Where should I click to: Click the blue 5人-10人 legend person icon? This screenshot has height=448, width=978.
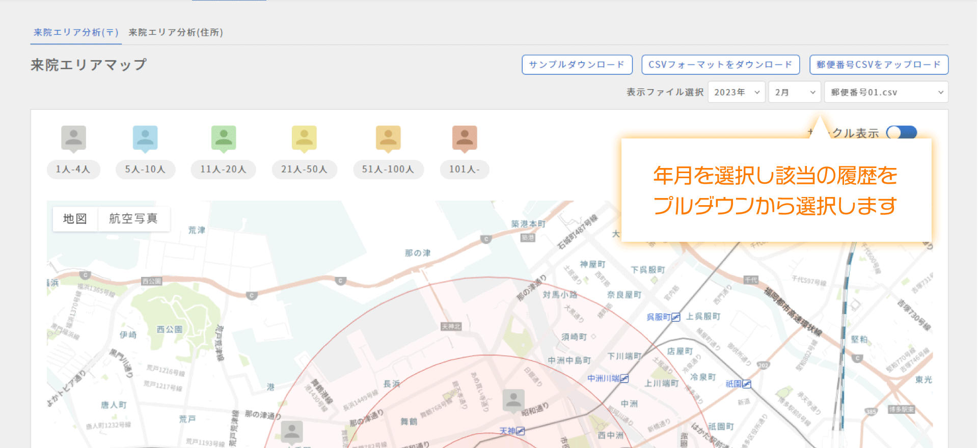[x=145, y=138]
